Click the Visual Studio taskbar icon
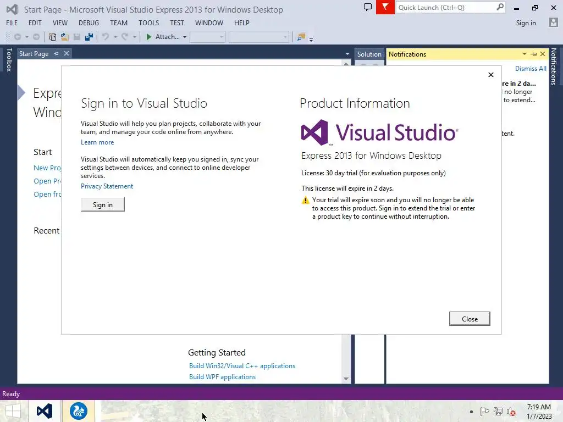 point(45,411)
